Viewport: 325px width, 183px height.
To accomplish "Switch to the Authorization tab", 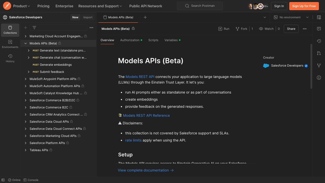I will click(x=131, y=40).
